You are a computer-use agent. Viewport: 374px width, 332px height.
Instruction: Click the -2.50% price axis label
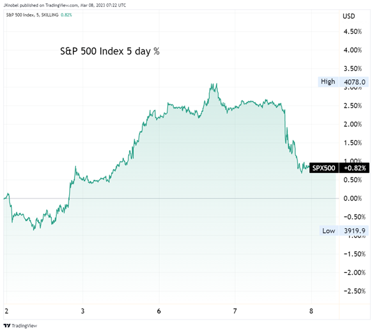351,291
